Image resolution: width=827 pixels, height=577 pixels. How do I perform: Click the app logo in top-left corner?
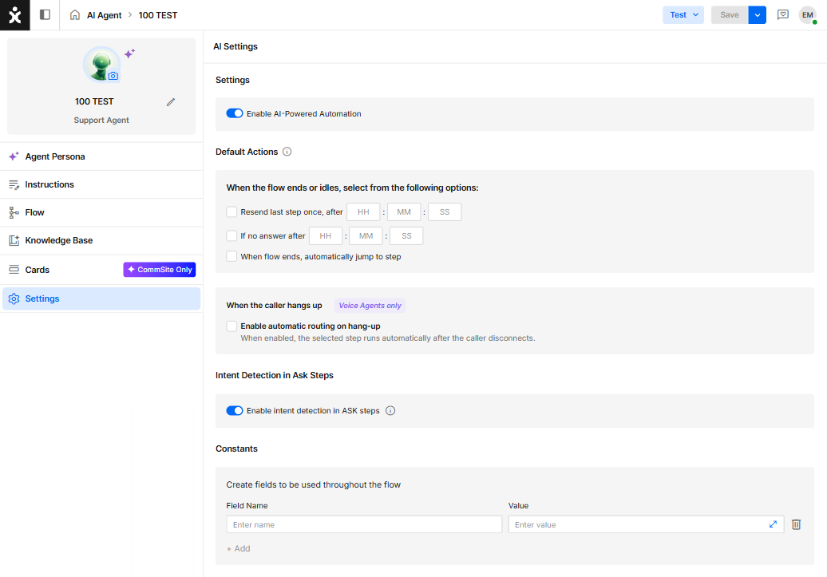pos(14,15)
